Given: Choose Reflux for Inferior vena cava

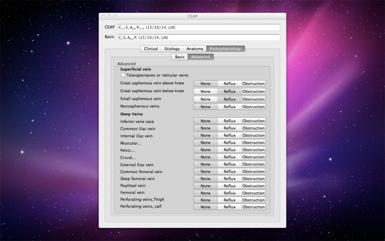Looking at the screenshot, I should tap(230, 121).
